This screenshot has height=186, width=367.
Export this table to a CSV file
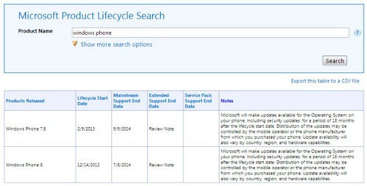(x=325, y=81)
